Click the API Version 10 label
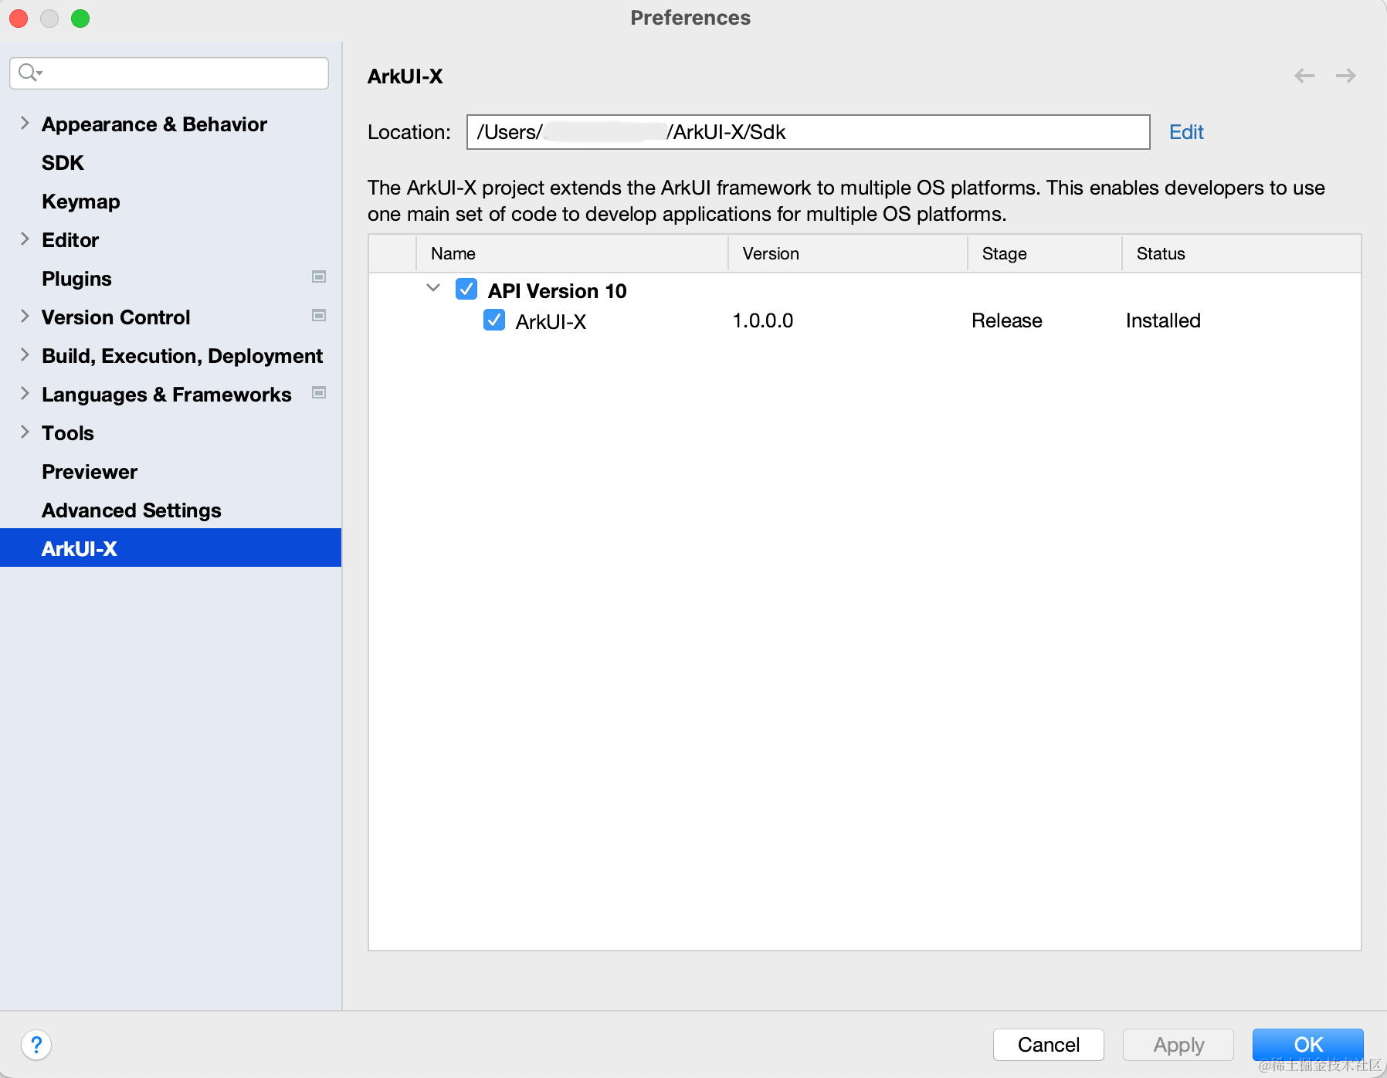Image resolution: width=1387 pixels, height=1078 pixels. [557, 291]
